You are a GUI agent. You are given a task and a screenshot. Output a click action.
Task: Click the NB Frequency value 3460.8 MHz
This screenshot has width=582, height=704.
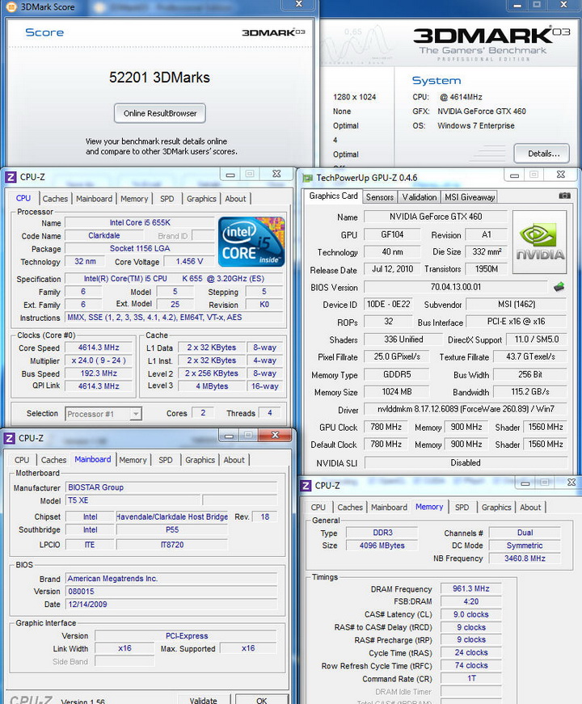pyautogui.click(x=525, y=559)
